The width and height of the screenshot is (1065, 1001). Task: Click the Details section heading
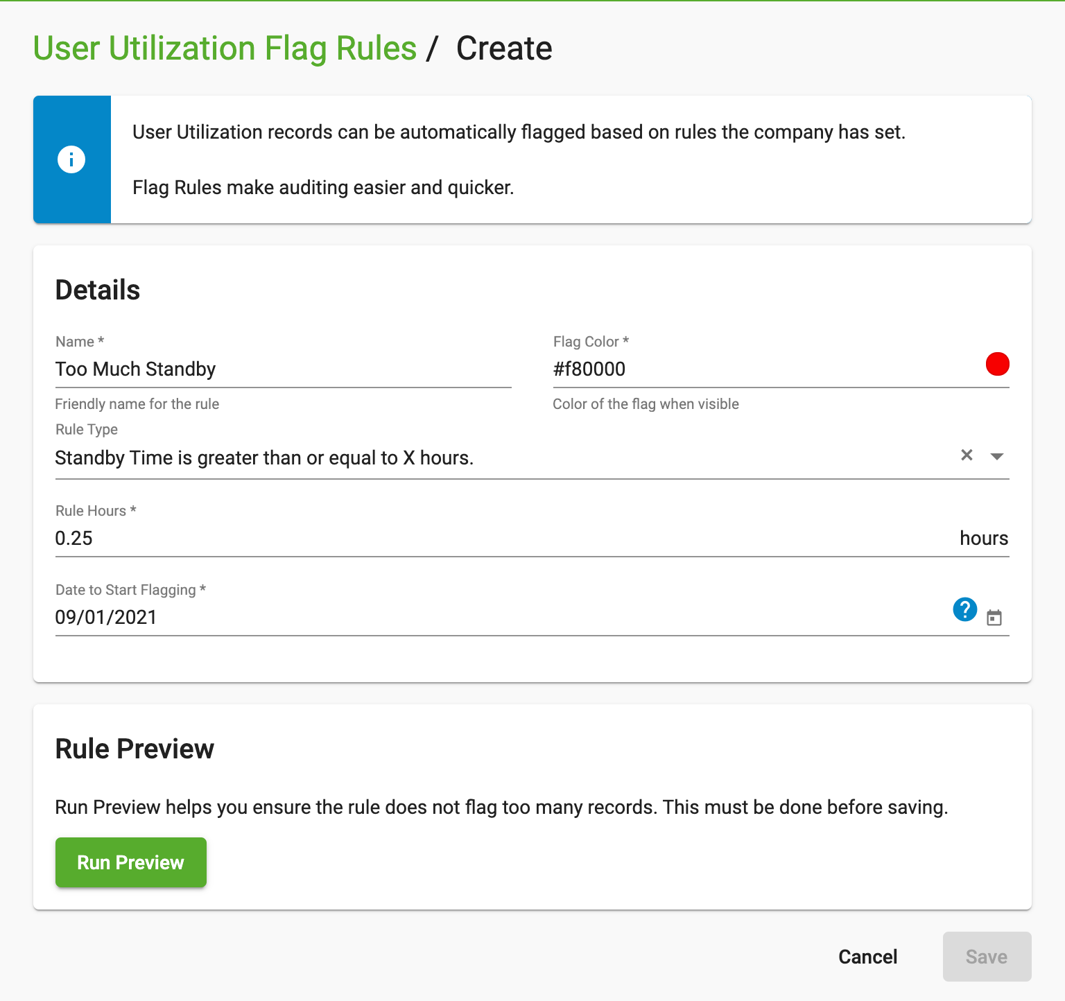[97, 290]
